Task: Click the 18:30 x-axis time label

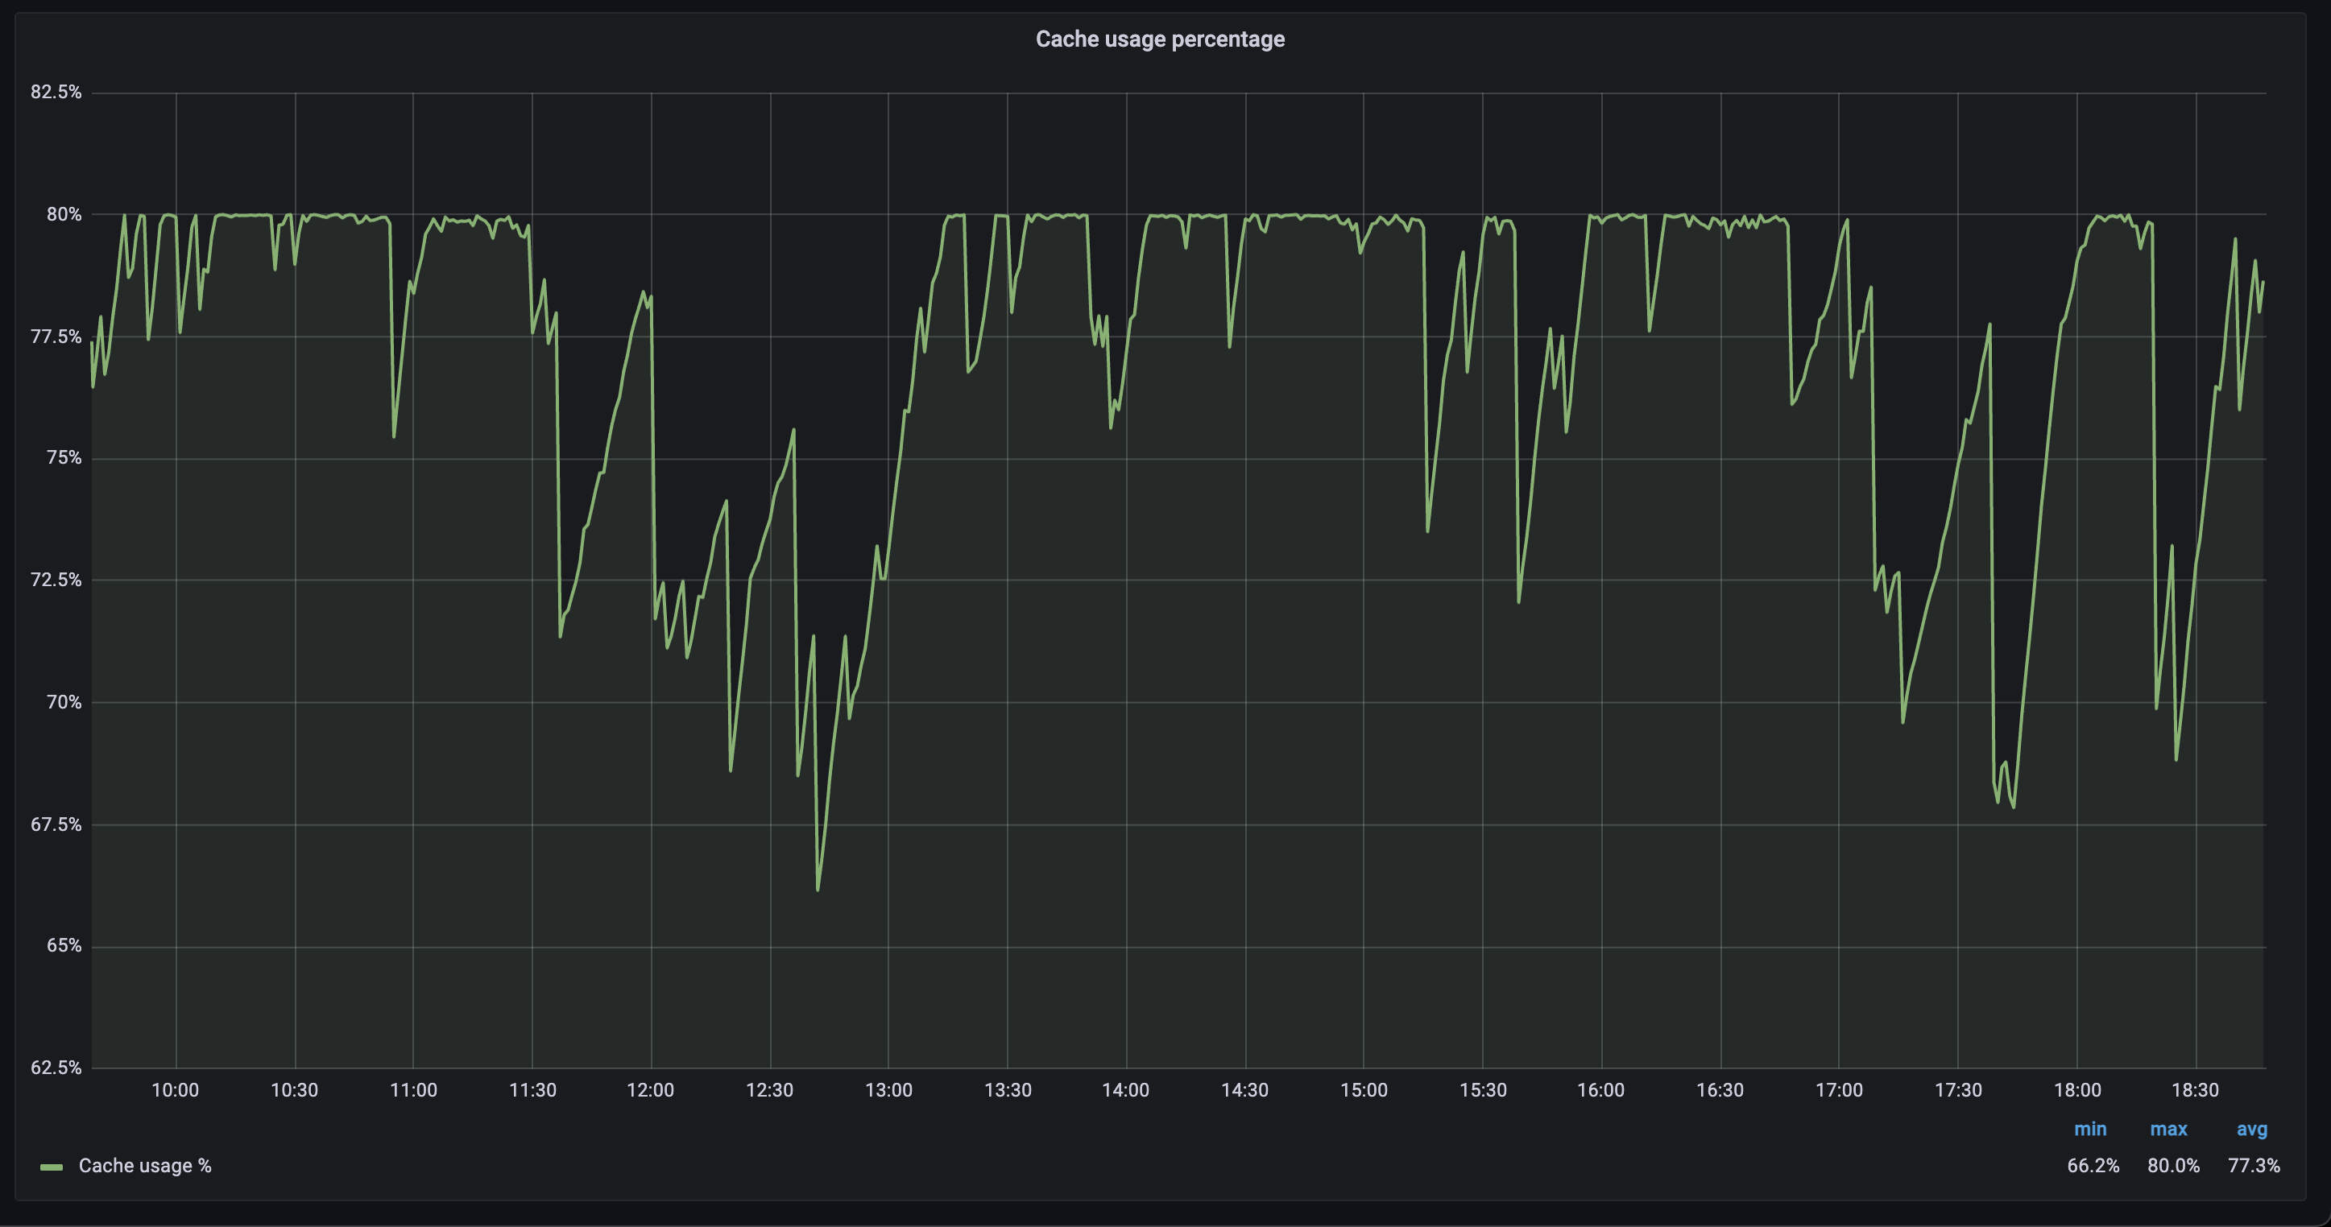Action: [x=2194, y=1089]
